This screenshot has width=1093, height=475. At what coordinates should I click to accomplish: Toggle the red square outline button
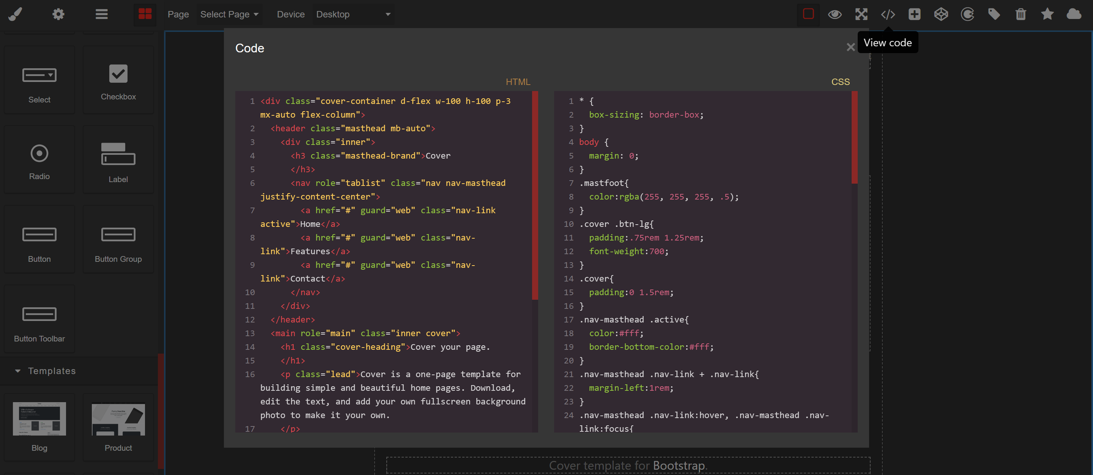808,14
